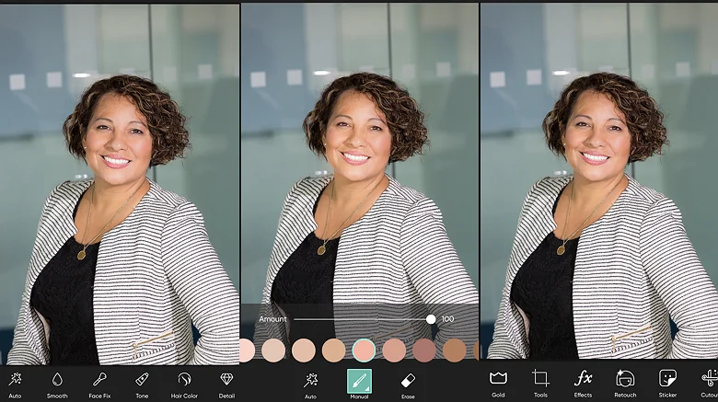The image size is (718, 402).
Task: Open the Retouch tool
Action: [x=625, y=384]
